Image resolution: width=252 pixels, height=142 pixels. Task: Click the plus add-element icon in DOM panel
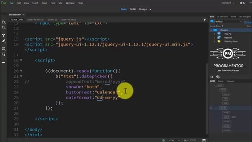(x=211, y=108)
